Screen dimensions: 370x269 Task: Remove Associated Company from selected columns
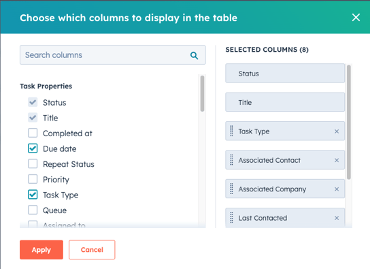pos(337,189)
